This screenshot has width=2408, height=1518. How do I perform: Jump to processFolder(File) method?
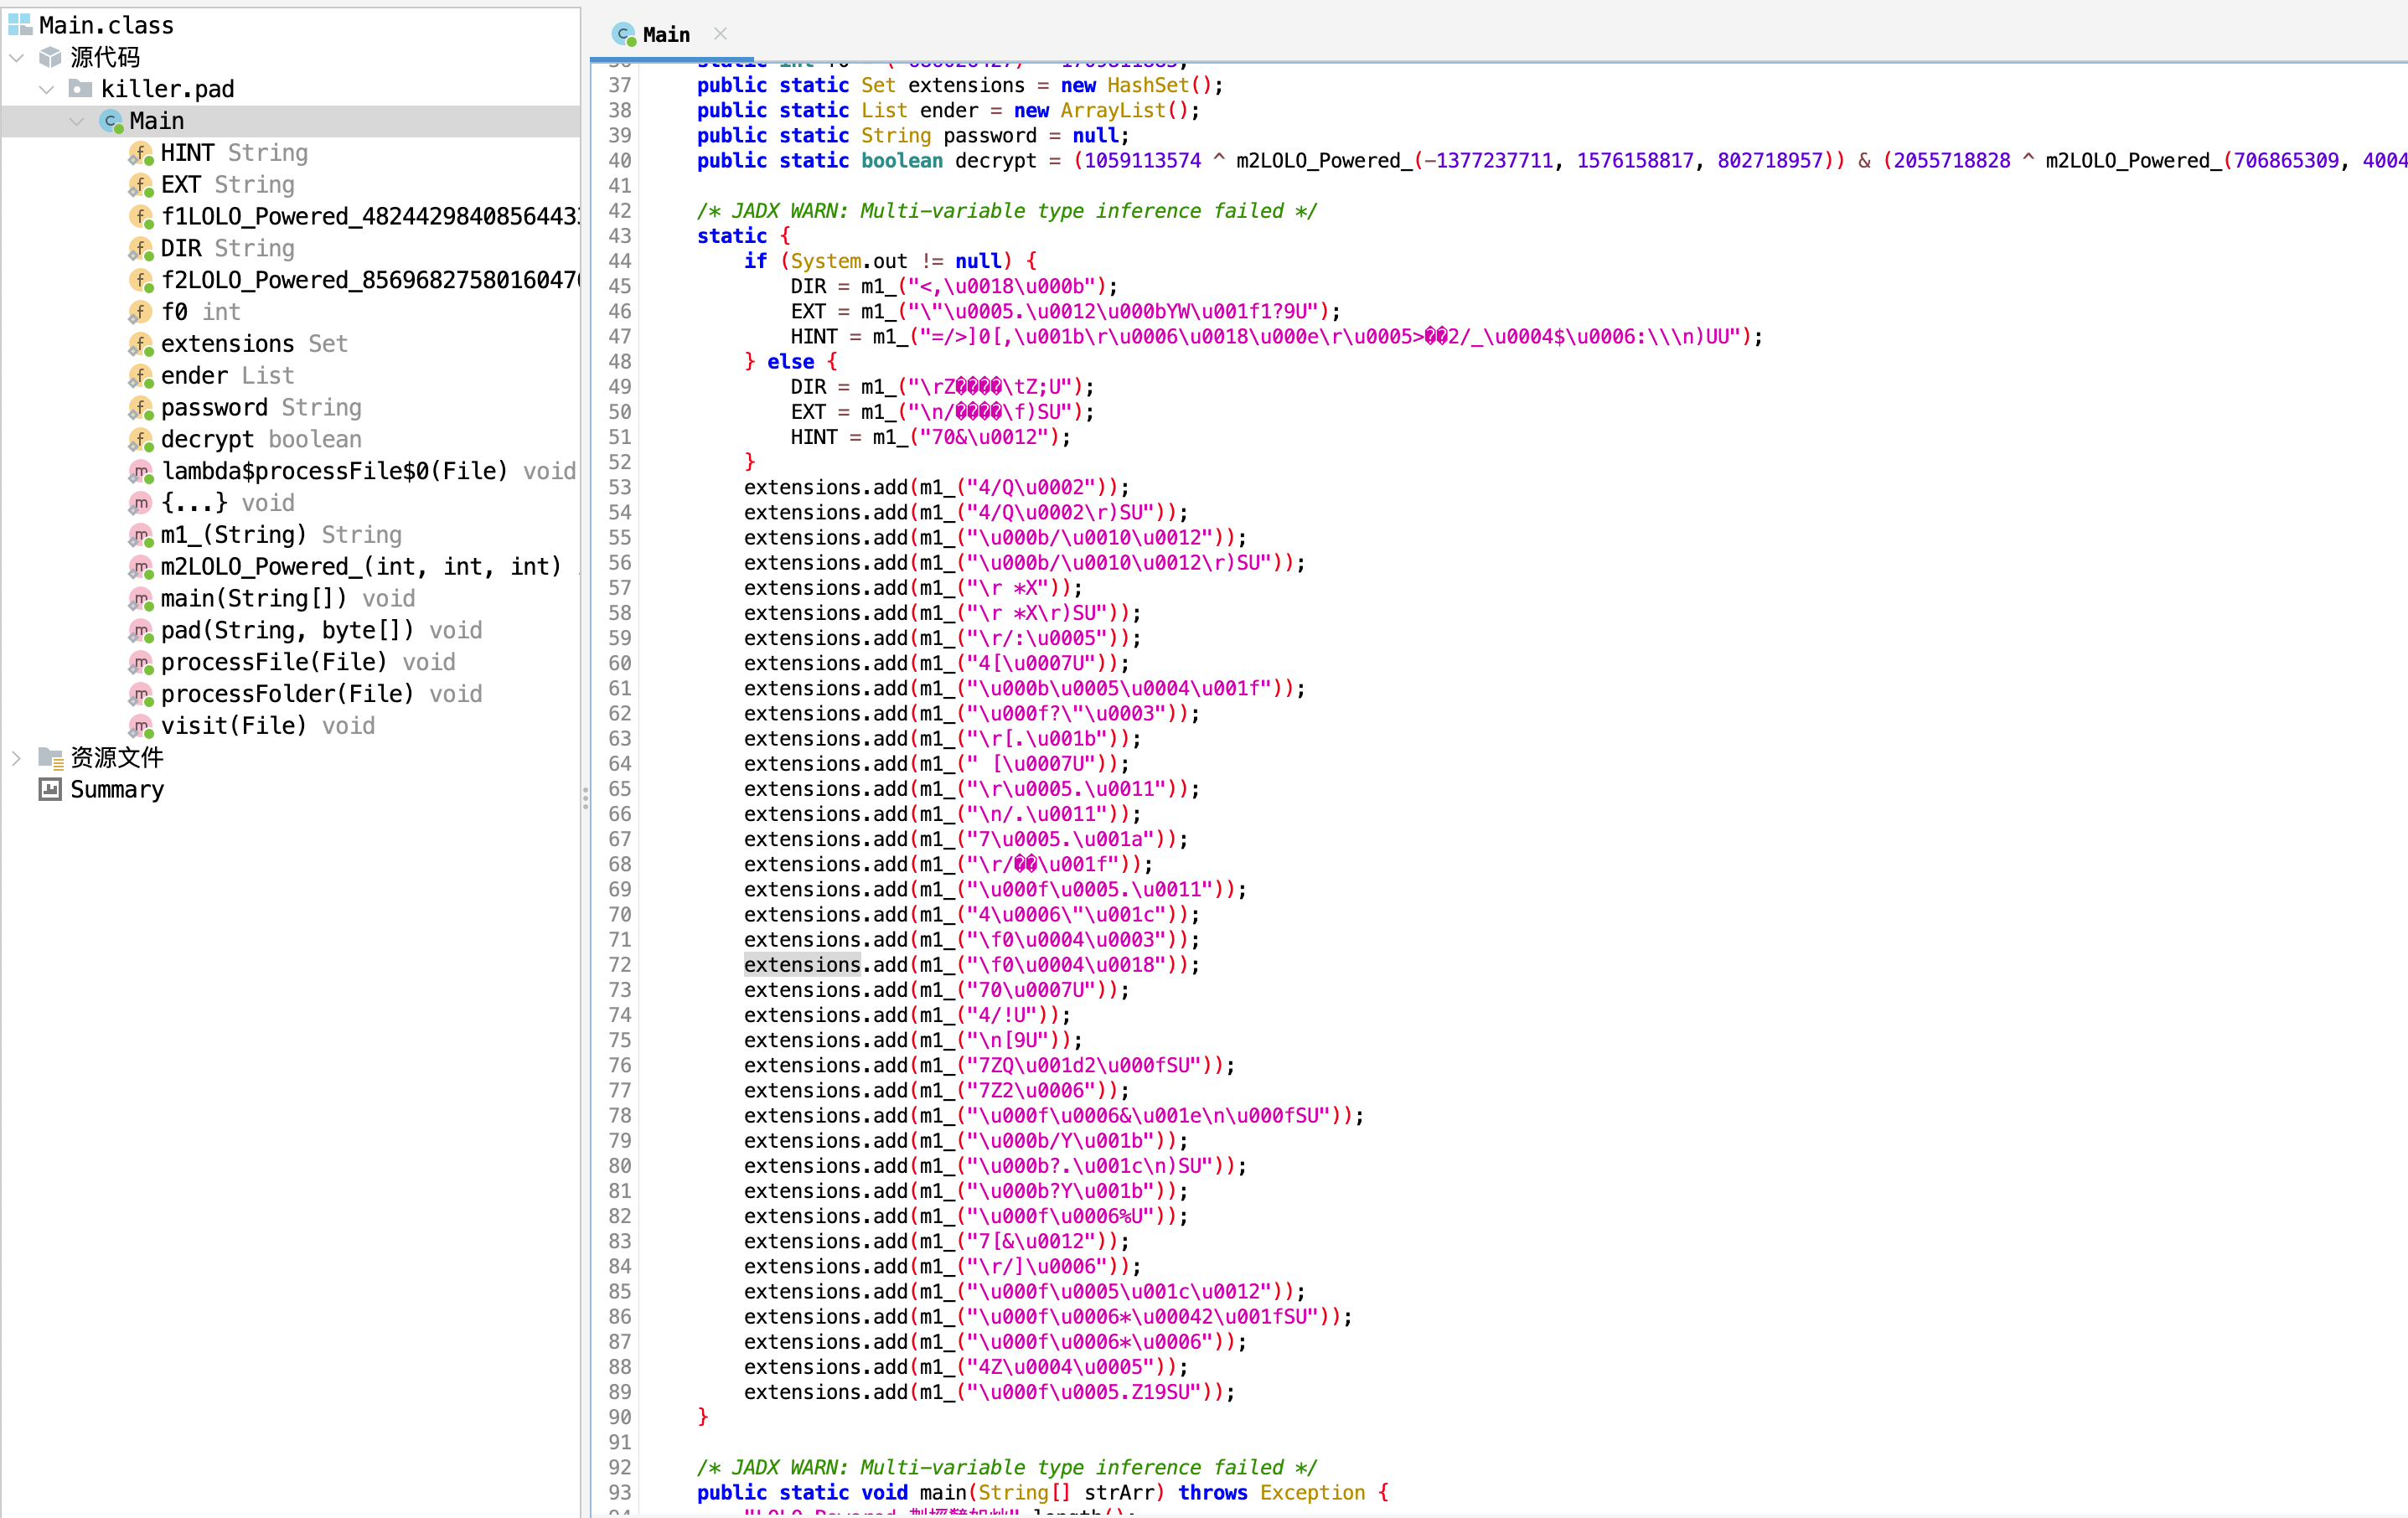pyautogui.click(x=321, y=694)
